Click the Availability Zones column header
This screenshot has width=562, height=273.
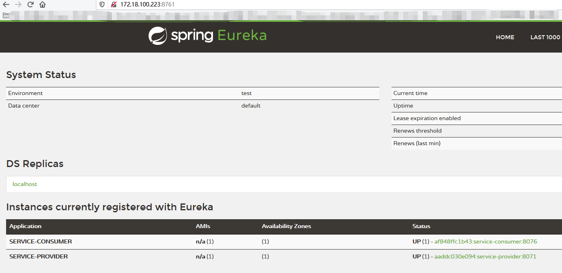point(286,226)
